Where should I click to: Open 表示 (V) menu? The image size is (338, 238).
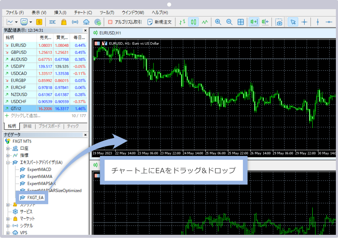tap(39, 13)
